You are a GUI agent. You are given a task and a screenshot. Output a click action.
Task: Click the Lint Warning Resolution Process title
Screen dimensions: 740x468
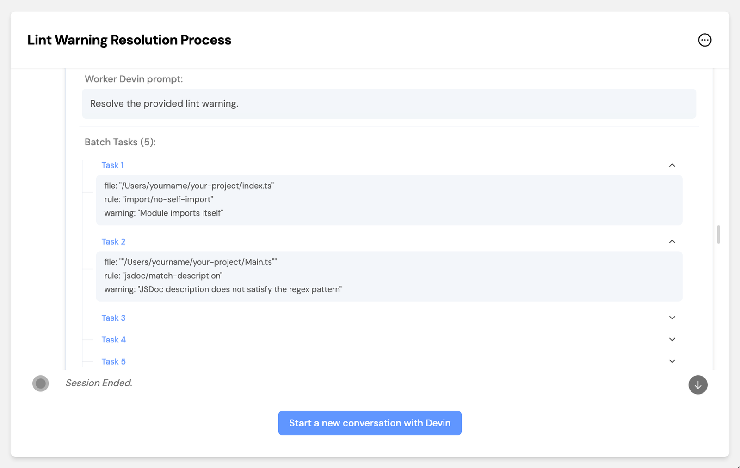[x=129, y=40]
